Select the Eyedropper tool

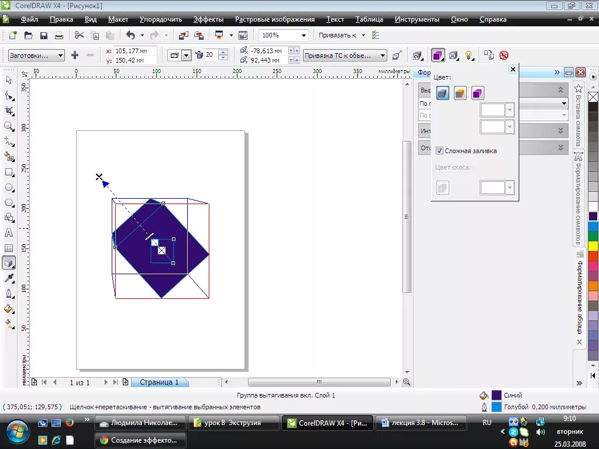(x=9, y=278)
